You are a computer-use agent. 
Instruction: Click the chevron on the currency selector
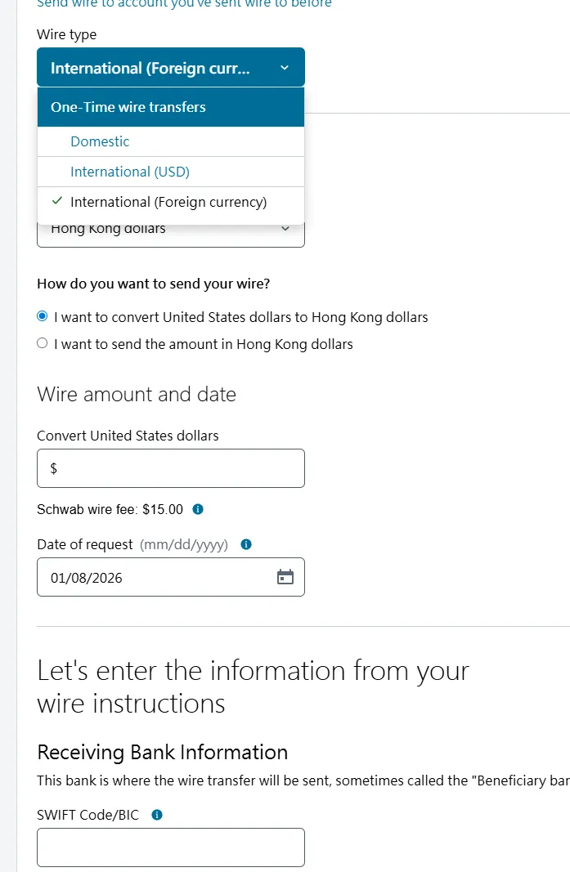pyautogui.click(x=285, y=229)
